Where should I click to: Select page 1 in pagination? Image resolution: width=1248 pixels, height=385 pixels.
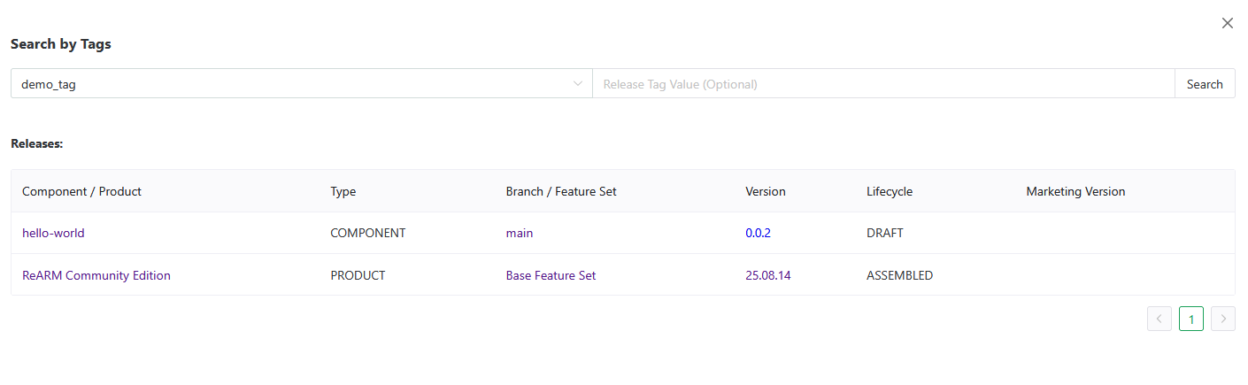click(x=1191, y=319)
